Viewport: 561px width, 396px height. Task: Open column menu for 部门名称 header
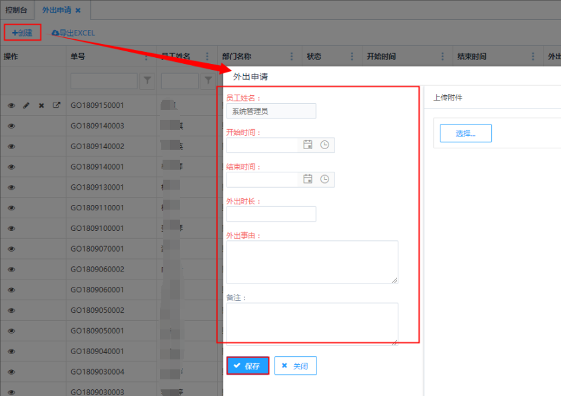point(291,57)
